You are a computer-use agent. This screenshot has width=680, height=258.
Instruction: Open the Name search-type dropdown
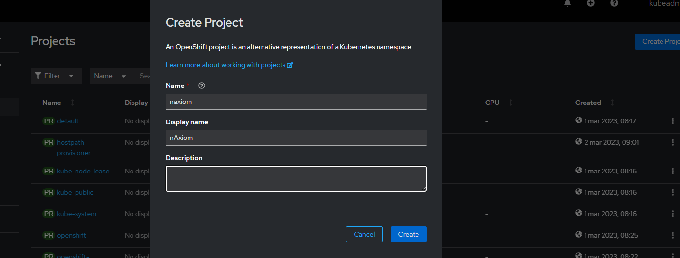112,76
